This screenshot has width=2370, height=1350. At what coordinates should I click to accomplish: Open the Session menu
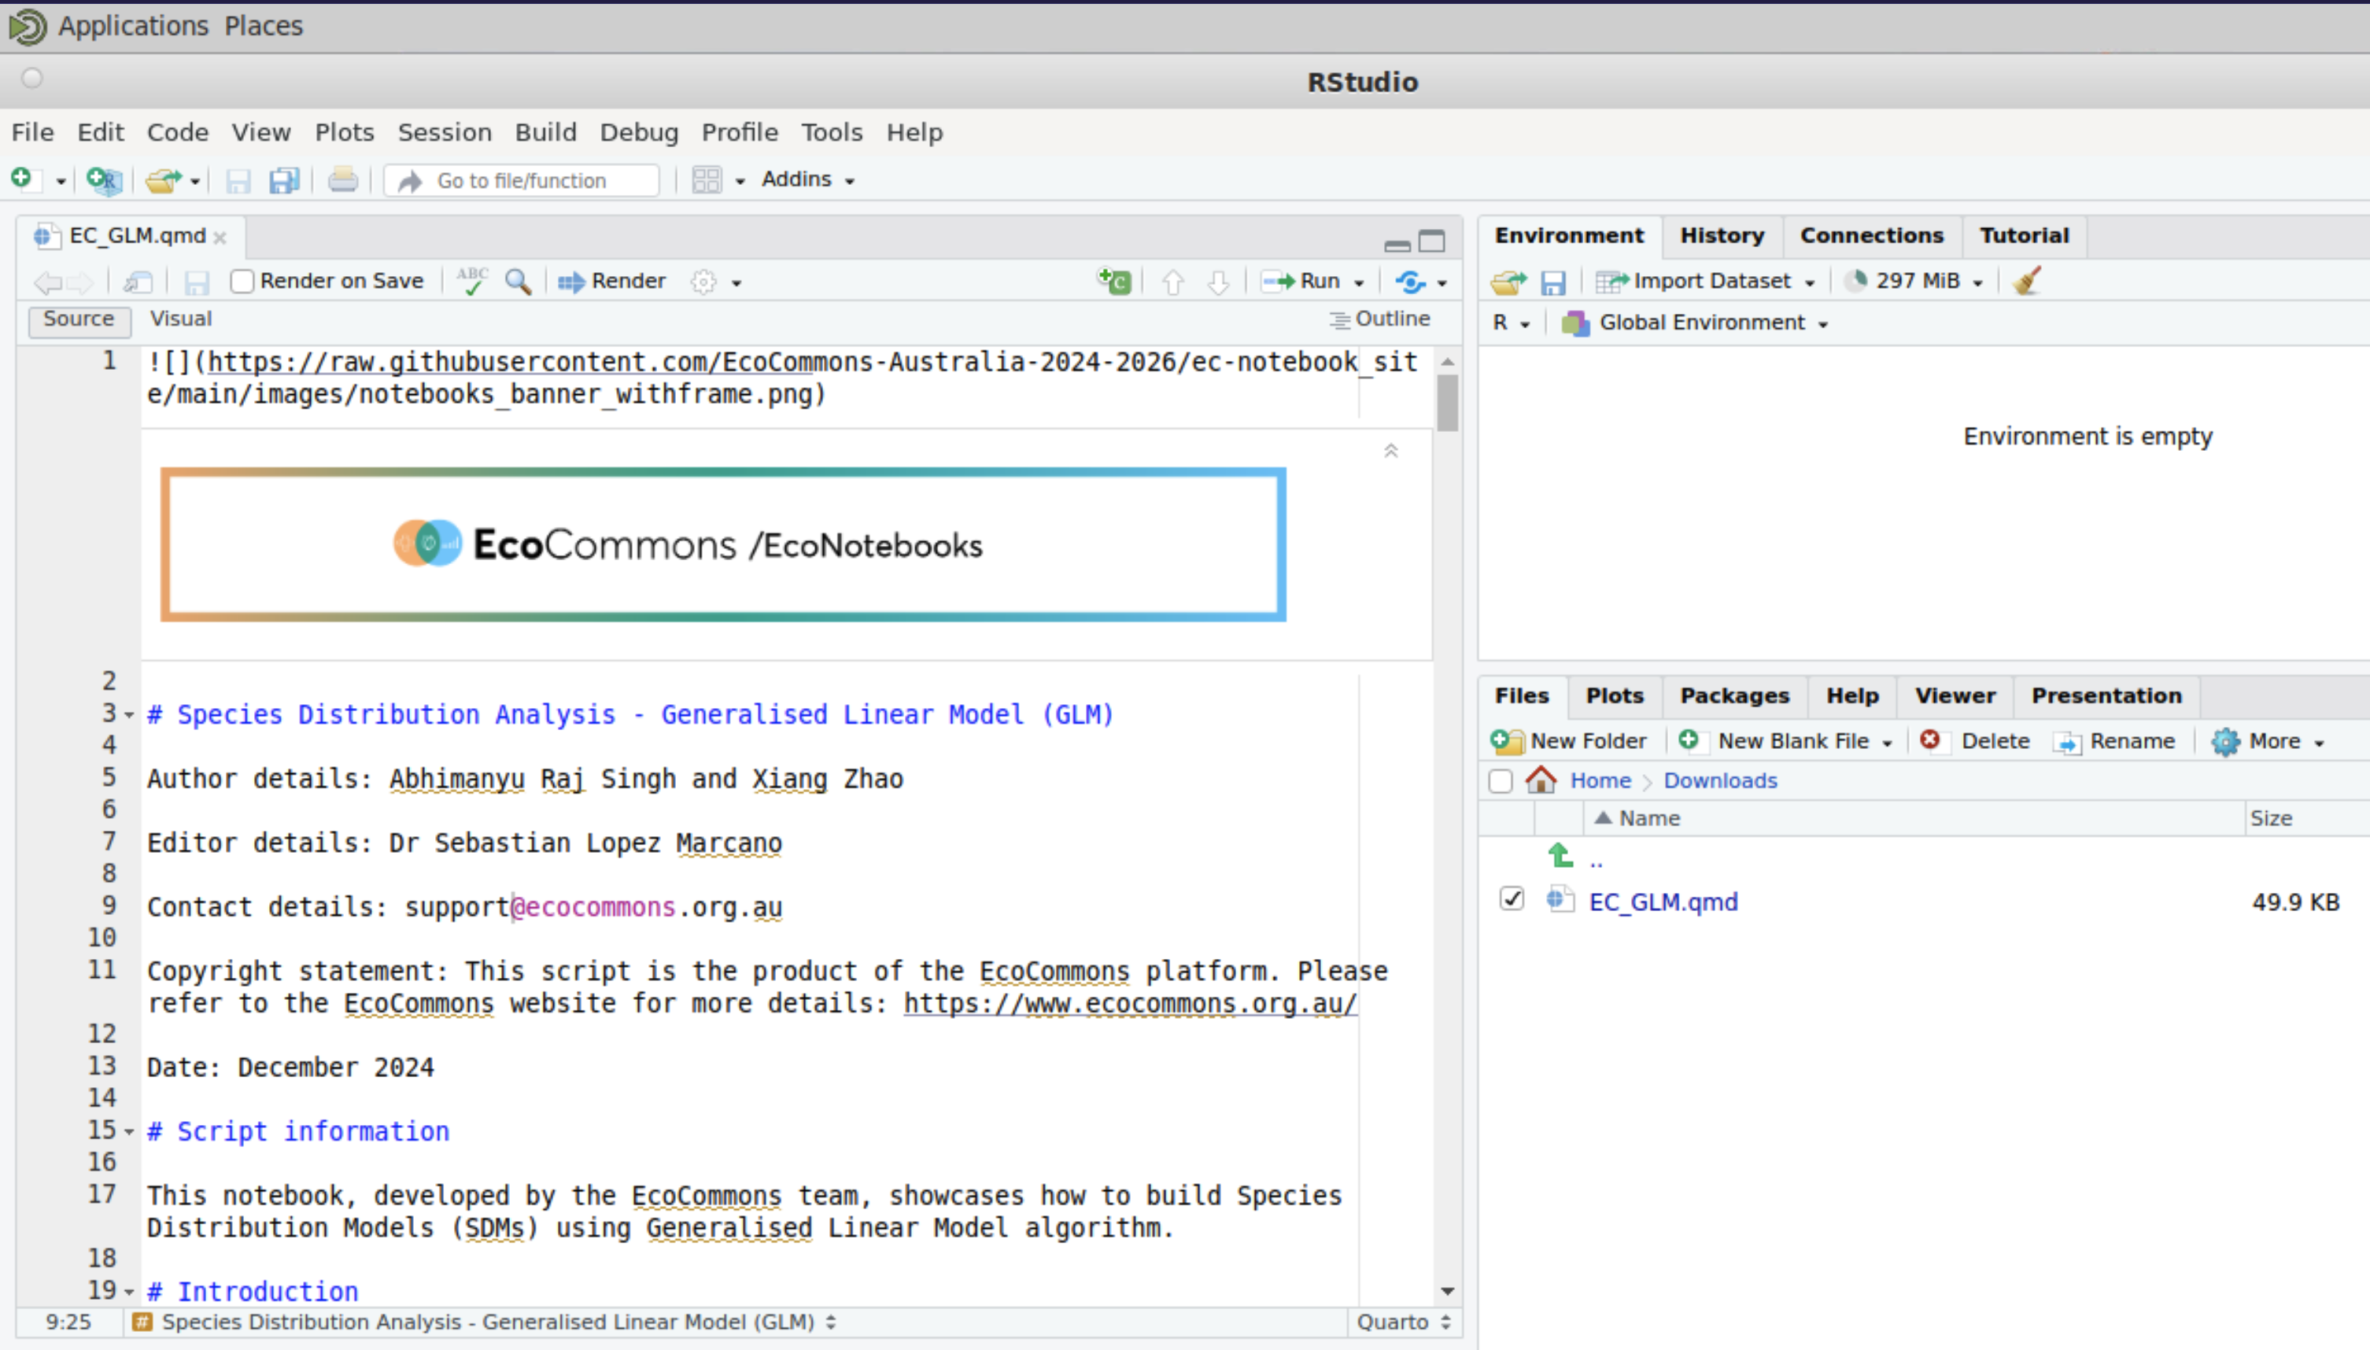pyautogui.click(x=444, y=133)
